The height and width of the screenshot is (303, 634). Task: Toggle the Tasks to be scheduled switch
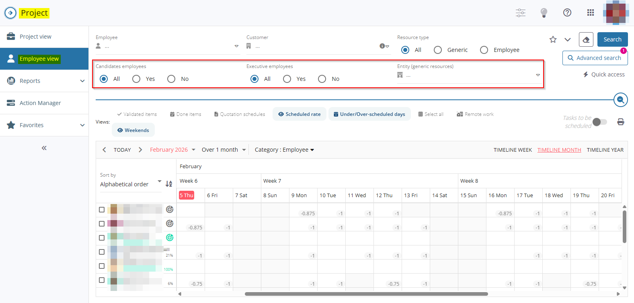tap(599, 122)
